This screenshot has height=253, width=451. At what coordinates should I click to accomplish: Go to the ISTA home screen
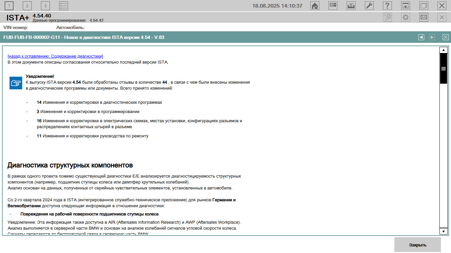click(315, 6)
